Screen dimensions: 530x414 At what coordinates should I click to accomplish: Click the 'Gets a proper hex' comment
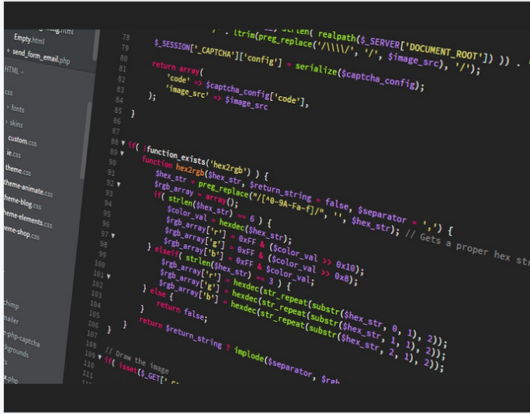pos(465,247)
